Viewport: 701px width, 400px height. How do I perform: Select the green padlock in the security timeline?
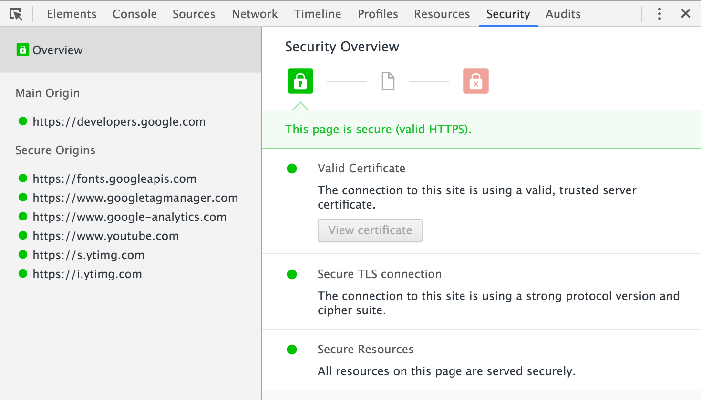click(x=300, y=81)
